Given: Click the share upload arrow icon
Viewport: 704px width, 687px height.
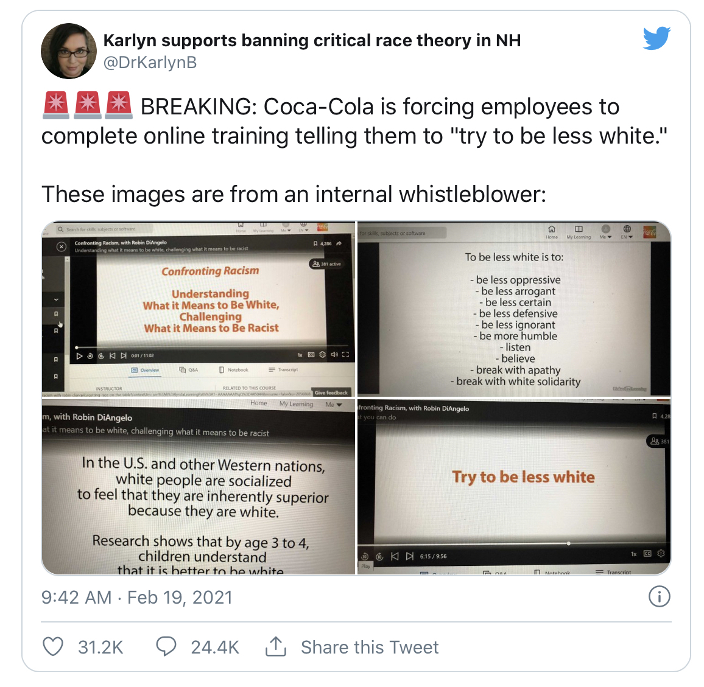Looking at the screenshot, I should pyautogui.click(x=276, y=647).
